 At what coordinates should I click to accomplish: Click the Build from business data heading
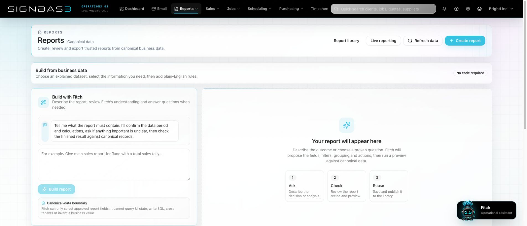(61, 70)
